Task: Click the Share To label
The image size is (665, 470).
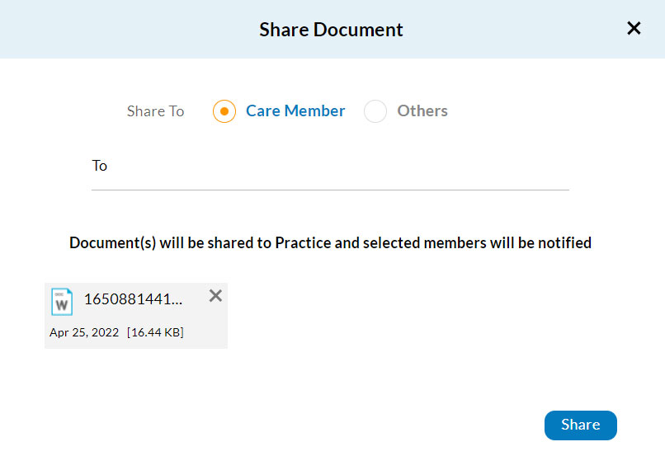Action: click(x=155, y=111)
